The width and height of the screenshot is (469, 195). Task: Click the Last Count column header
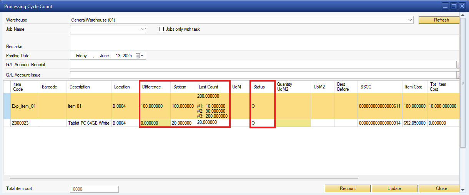pyautogui.click(x=208, y=87)
